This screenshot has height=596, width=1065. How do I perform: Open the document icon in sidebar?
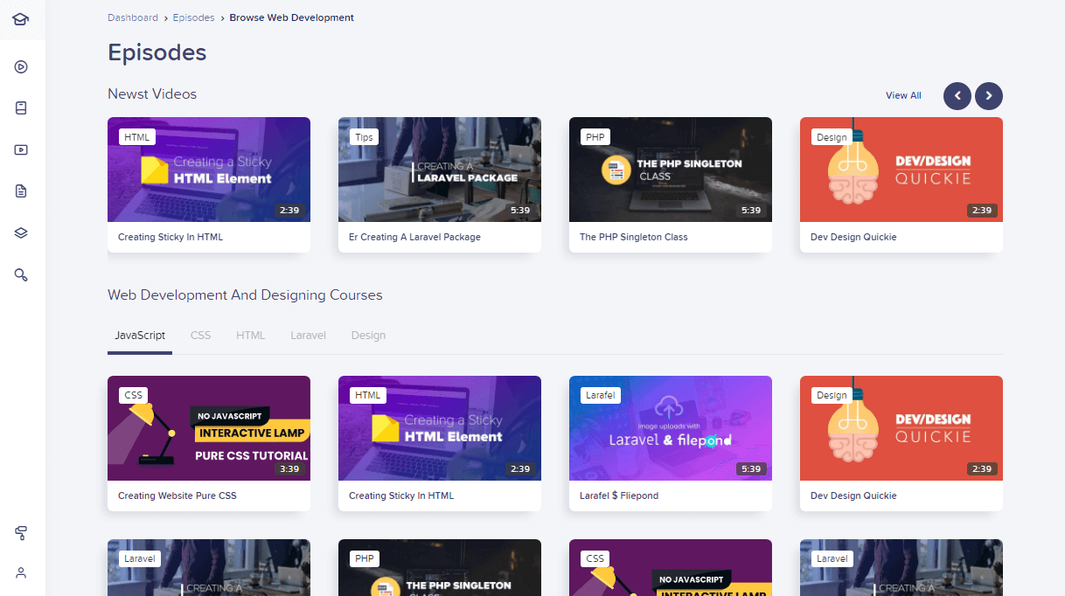pyautogui.click(x=21, y=191)
